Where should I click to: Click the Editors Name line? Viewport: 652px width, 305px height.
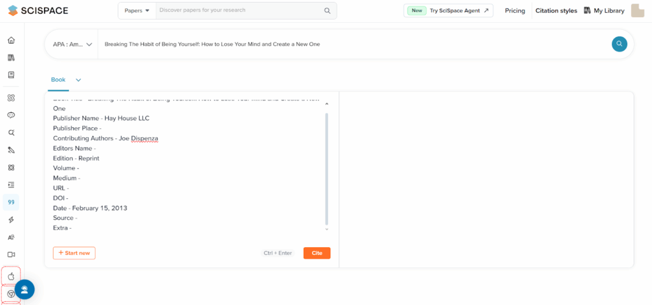pyautogui.click(x=74, y=148)
